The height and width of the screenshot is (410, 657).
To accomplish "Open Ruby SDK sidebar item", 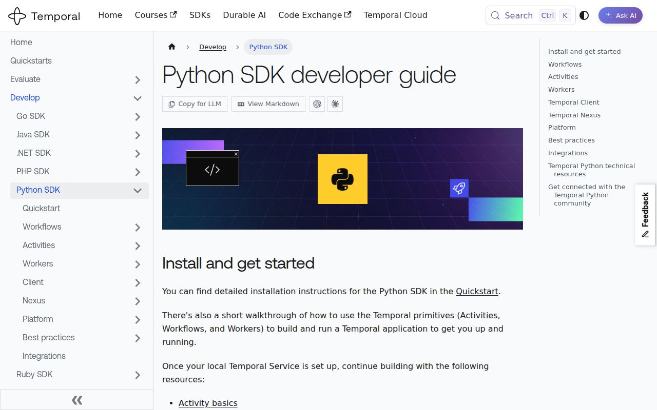I will (x=34, y=374).
